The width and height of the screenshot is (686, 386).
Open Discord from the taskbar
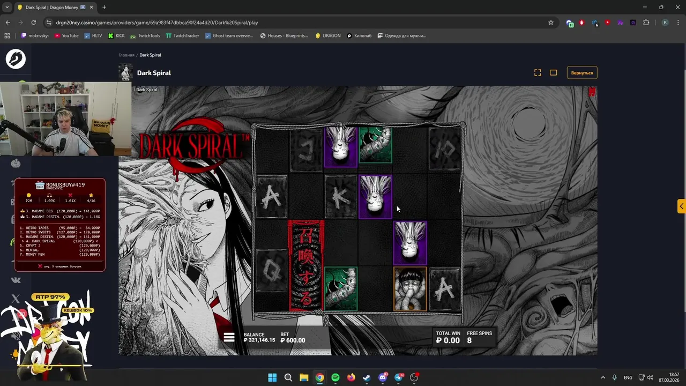click(383, 377)
